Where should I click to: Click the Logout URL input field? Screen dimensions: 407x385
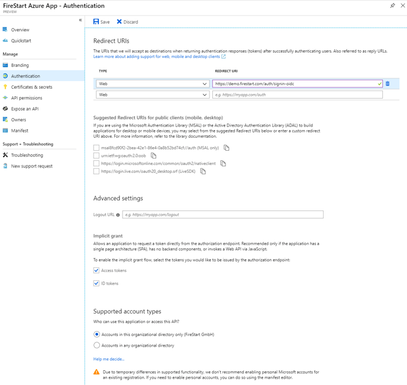tap(223, 215)
